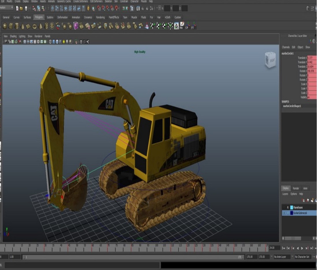The width and height of the screenshot is (317, 270).
Task: Open the No Anim Layer dropdown
Action: (283, 257)
